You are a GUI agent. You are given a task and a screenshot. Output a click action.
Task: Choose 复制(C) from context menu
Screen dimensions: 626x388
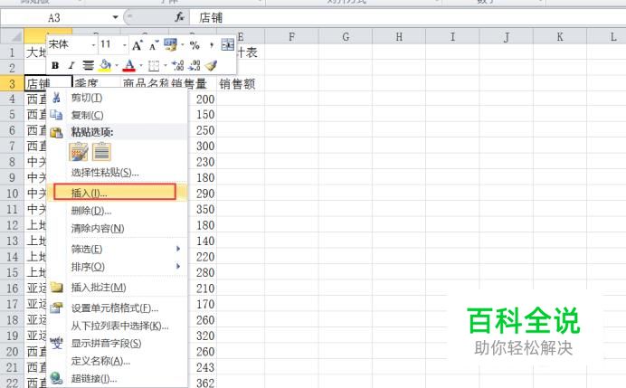point(117,116)
